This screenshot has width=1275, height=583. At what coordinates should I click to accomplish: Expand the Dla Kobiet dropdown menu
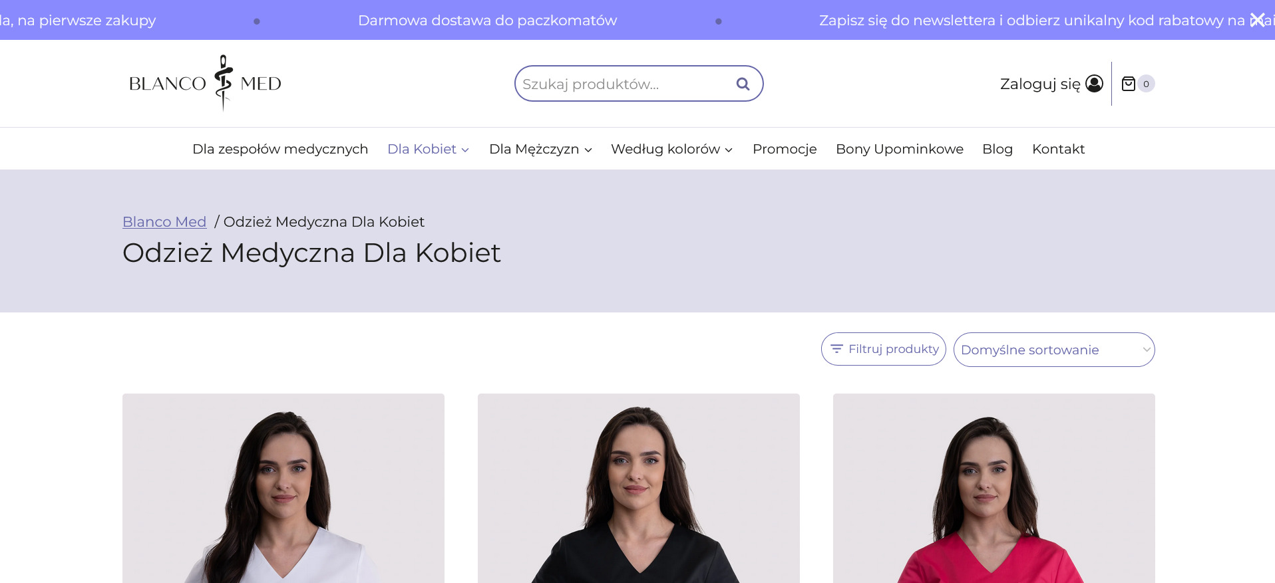coord(429,149)
